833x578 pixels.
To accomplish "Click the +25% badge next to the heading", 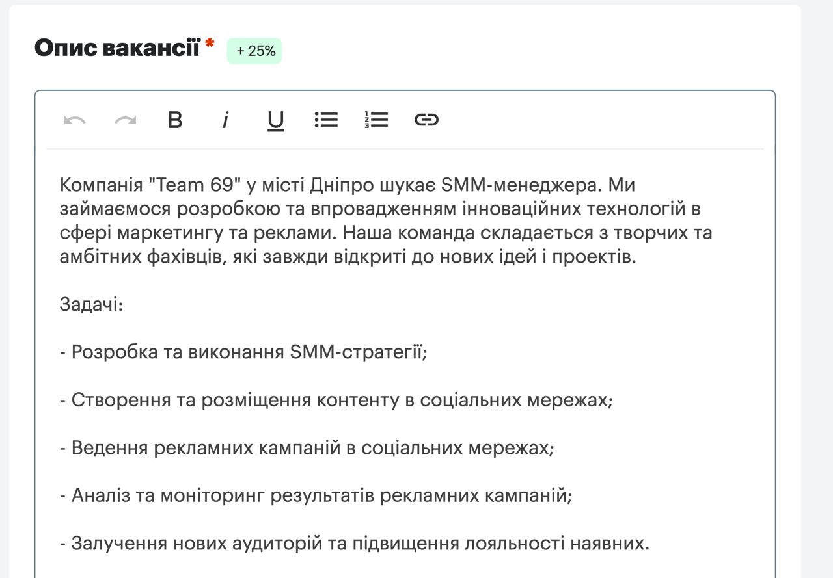I will (254, 51).
